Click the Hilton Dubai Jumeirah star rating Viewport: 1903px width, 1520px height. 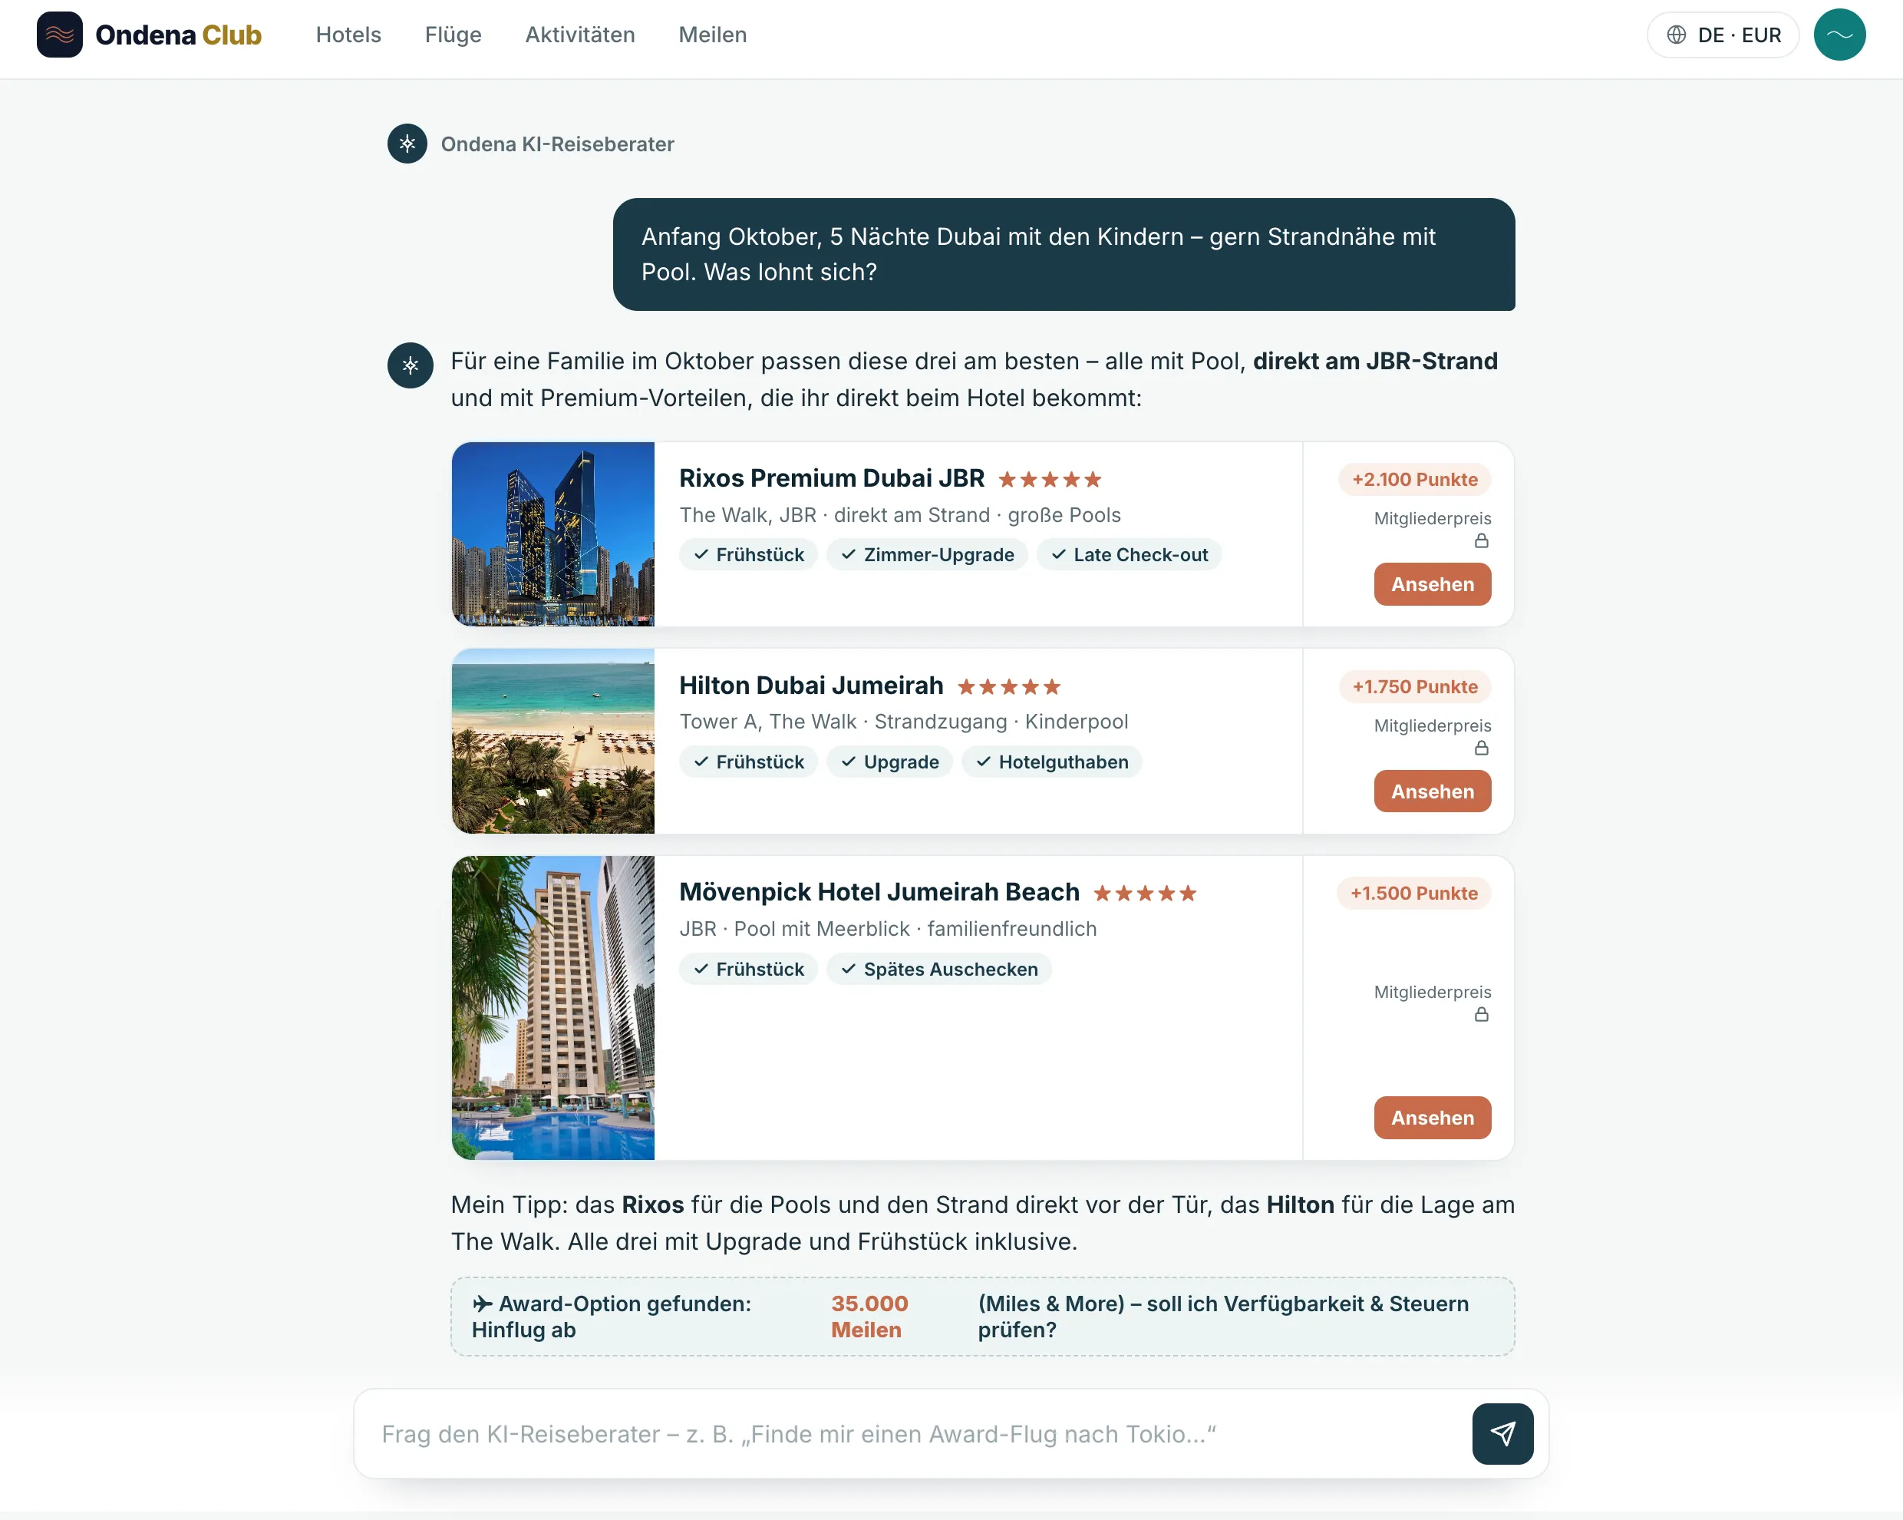click(1009, 686)
